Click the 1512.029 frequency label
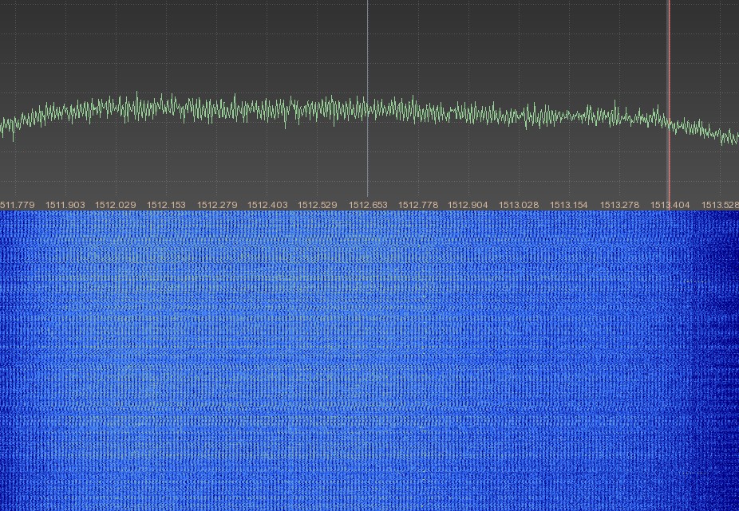Viewport: 739px width, 511px height. pos(116,205)
